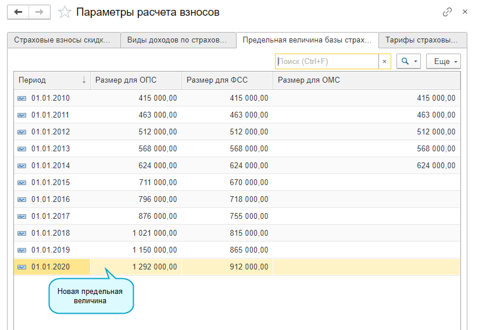
Task: Click the record icon of row 01.01.2020
Action: 22,267
